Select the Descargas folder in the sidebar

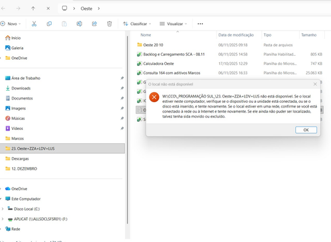tap(17, 158)
